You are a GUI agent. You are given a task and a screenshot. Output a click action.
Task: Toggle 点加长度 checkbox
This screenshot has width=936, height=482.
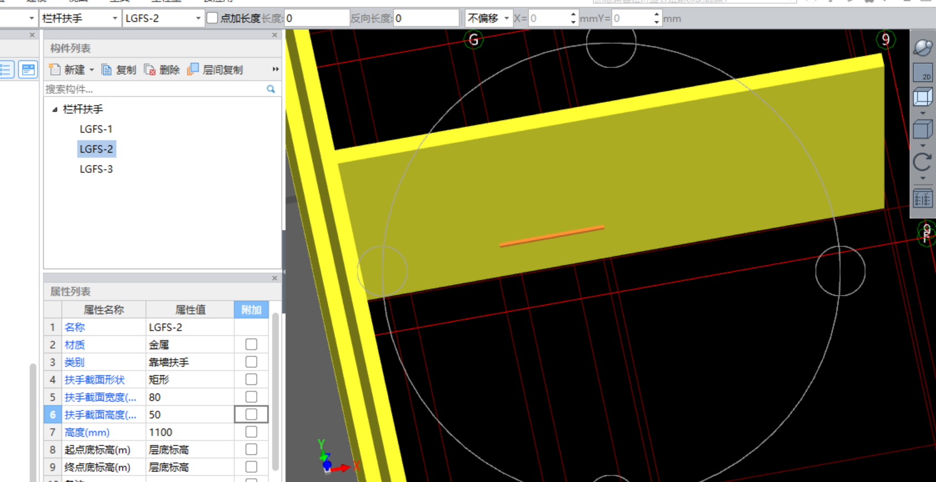[x=212, y=18]
